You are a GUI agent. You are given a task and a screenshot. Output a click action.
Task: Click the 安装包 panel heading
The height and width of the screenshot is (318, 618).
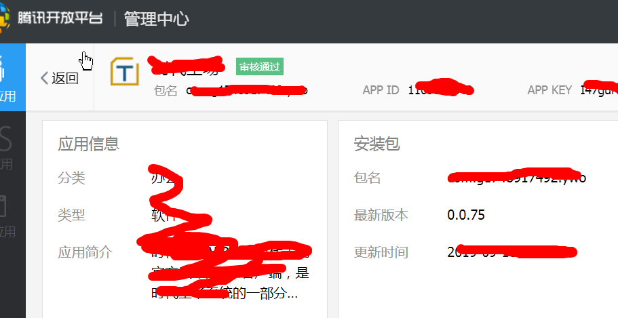(376, 144)
